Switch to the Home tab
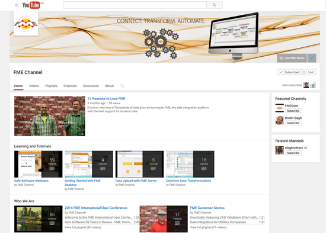The height and width of the screenshot is (233, 326). pos(18,86)
